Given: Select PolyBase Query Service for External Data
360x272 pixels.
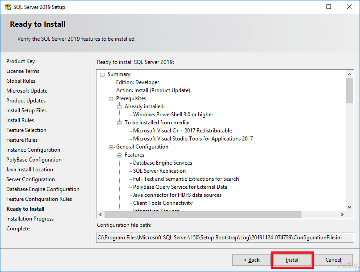Looking at the screenshot, I should click(180, 187).
